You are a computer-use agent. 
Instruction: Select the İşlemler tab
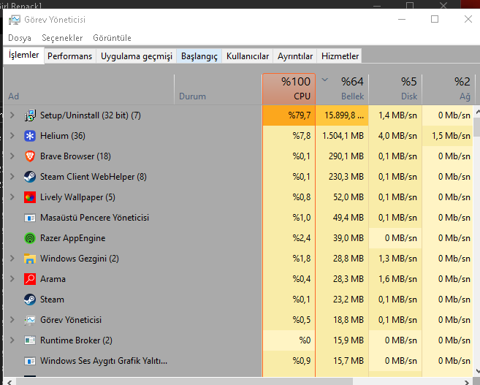point(24,55)
